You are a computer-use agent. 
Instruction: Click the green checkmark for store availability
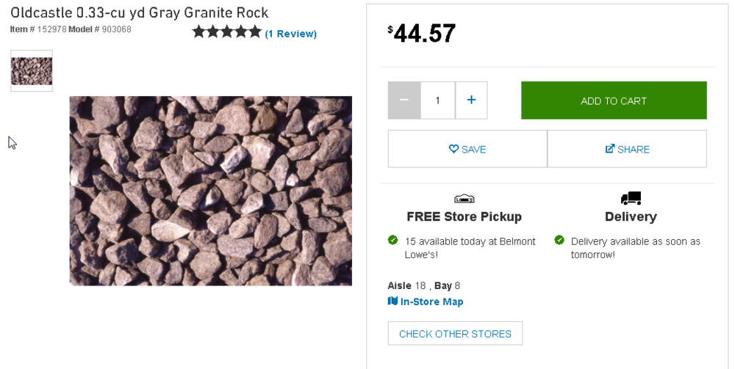pos(393,240)
